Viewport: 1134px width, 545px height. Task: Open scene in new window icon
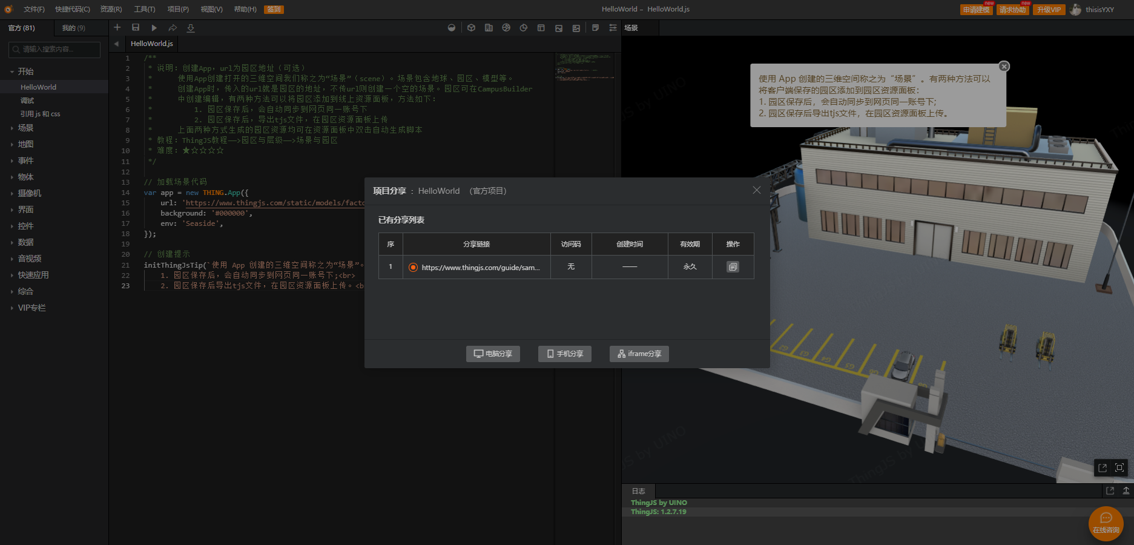1103,467
